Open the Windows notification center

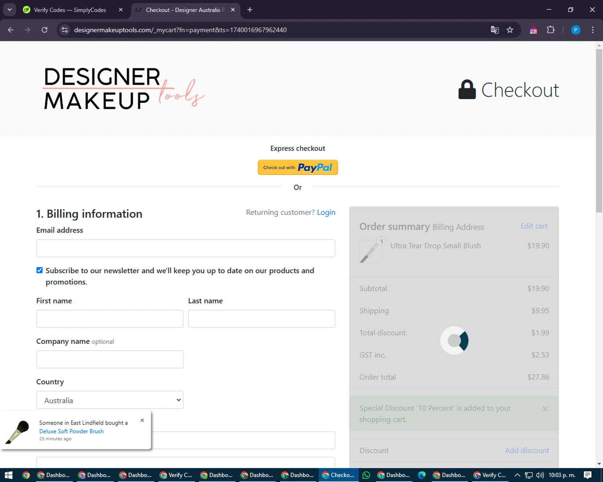pos(588,475)
